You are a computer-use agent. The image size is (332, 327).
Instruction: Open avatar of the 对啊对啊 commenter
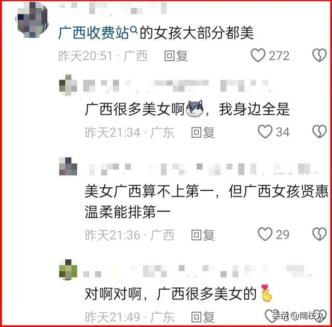click(68, 269)
